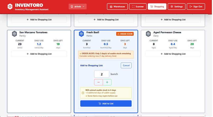Click the Herbs category label
This screenshot has height=117, width=213.
click(x=89, y=36)
